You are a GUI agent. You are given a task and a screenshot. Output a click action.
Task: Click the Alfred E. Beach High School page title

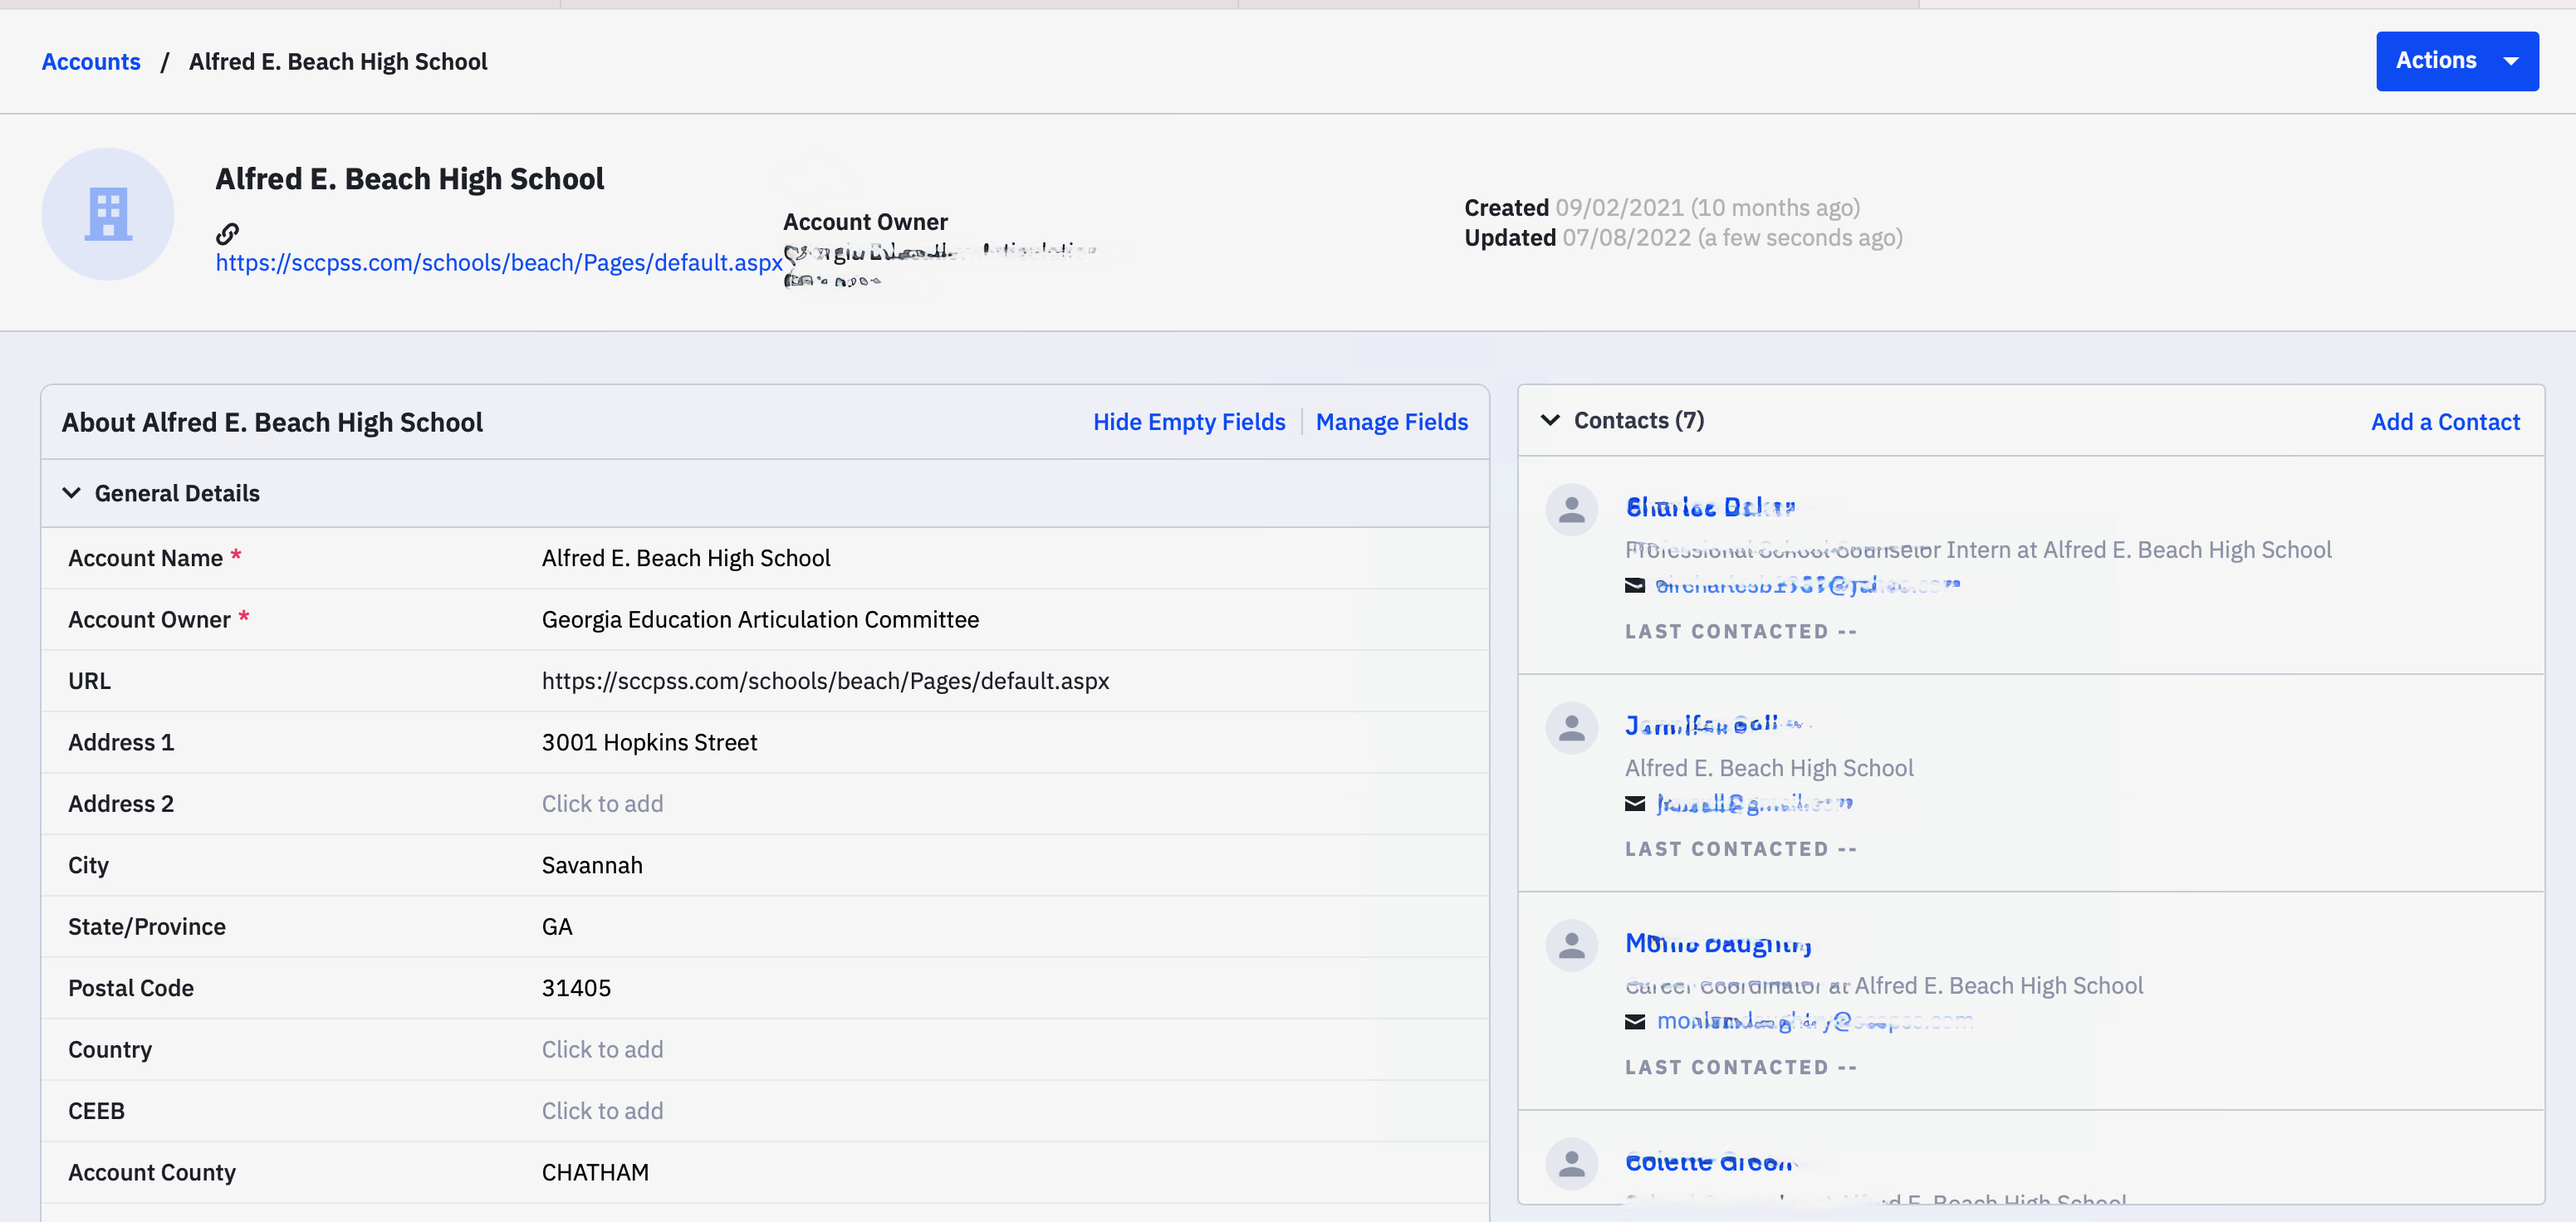click(409, 179)
